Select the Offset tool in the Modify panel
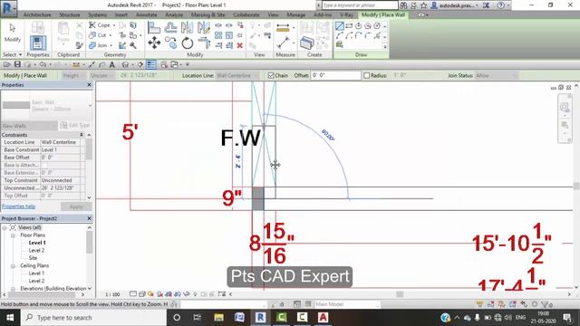Screen dimensions: 580x326 [170, 28]
